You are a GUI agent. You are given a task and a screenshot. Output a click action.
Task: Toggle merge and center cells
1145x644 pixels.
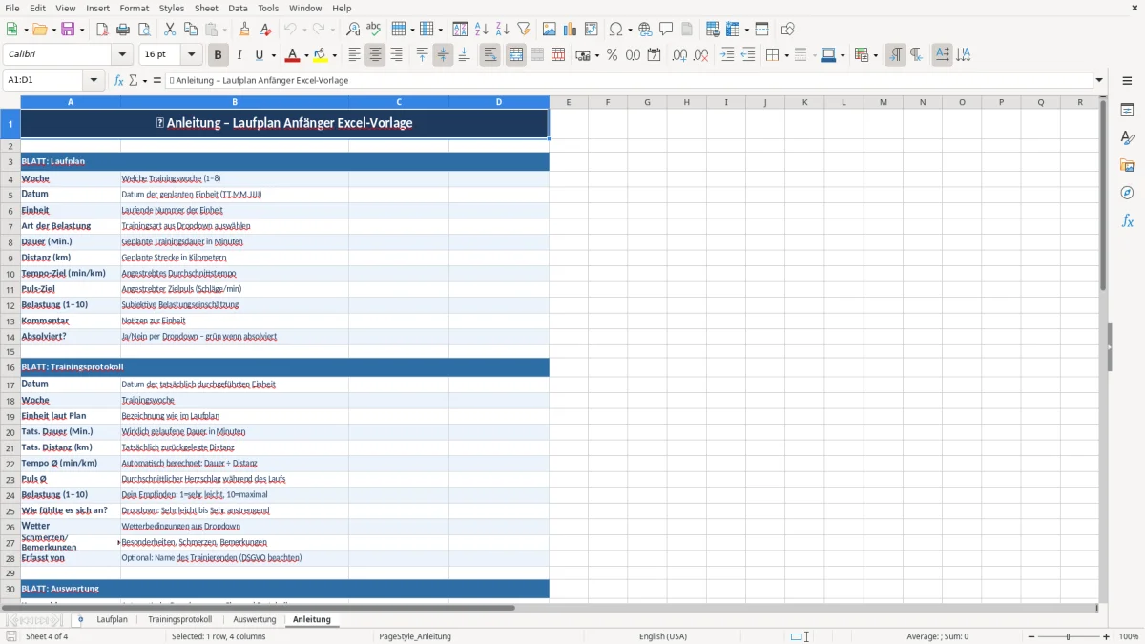point(516,55)
